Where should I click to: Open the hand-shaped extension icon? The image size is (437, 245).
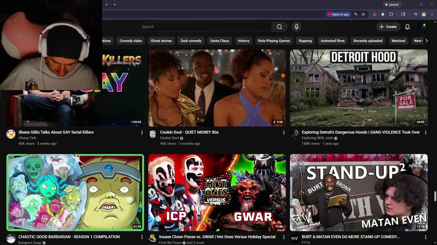click(383, 14)
